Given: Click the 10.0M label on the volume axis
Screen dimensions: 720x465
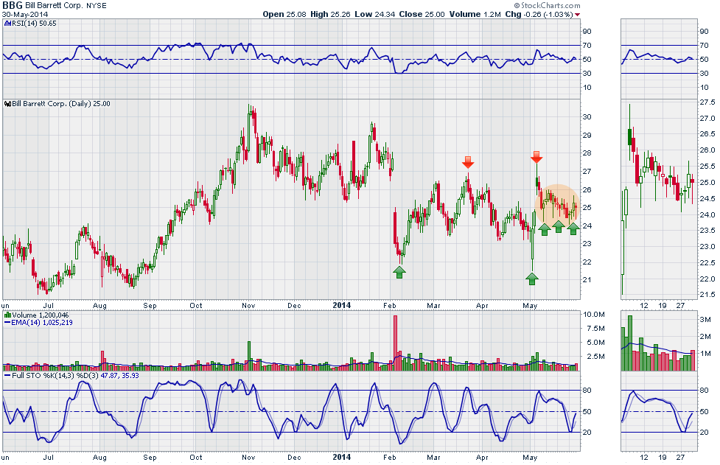Looking at the screenshot, I should click(x=594, y=315).
